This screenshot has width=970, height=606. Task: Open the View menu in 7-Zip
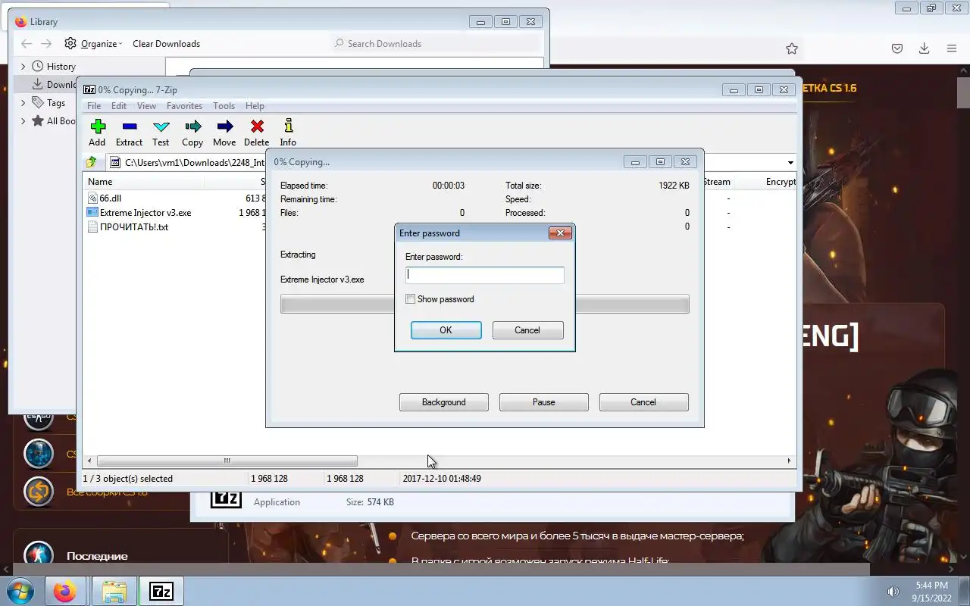point(146,106)
